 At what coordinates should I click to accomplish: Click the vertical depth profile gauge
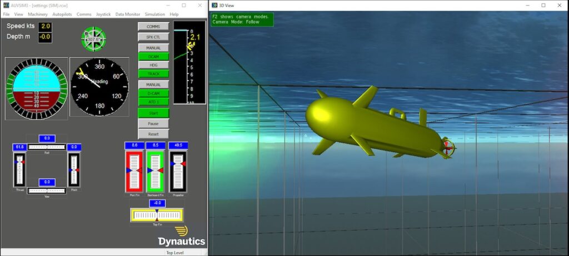189,62
